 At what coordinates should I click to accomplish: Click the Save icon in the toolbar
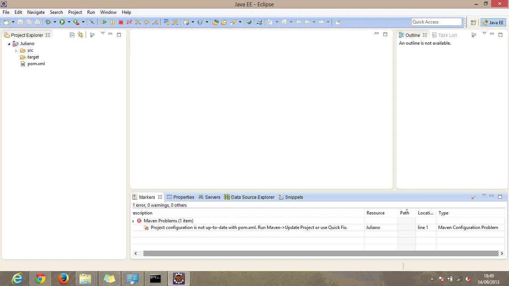[20, 22]
